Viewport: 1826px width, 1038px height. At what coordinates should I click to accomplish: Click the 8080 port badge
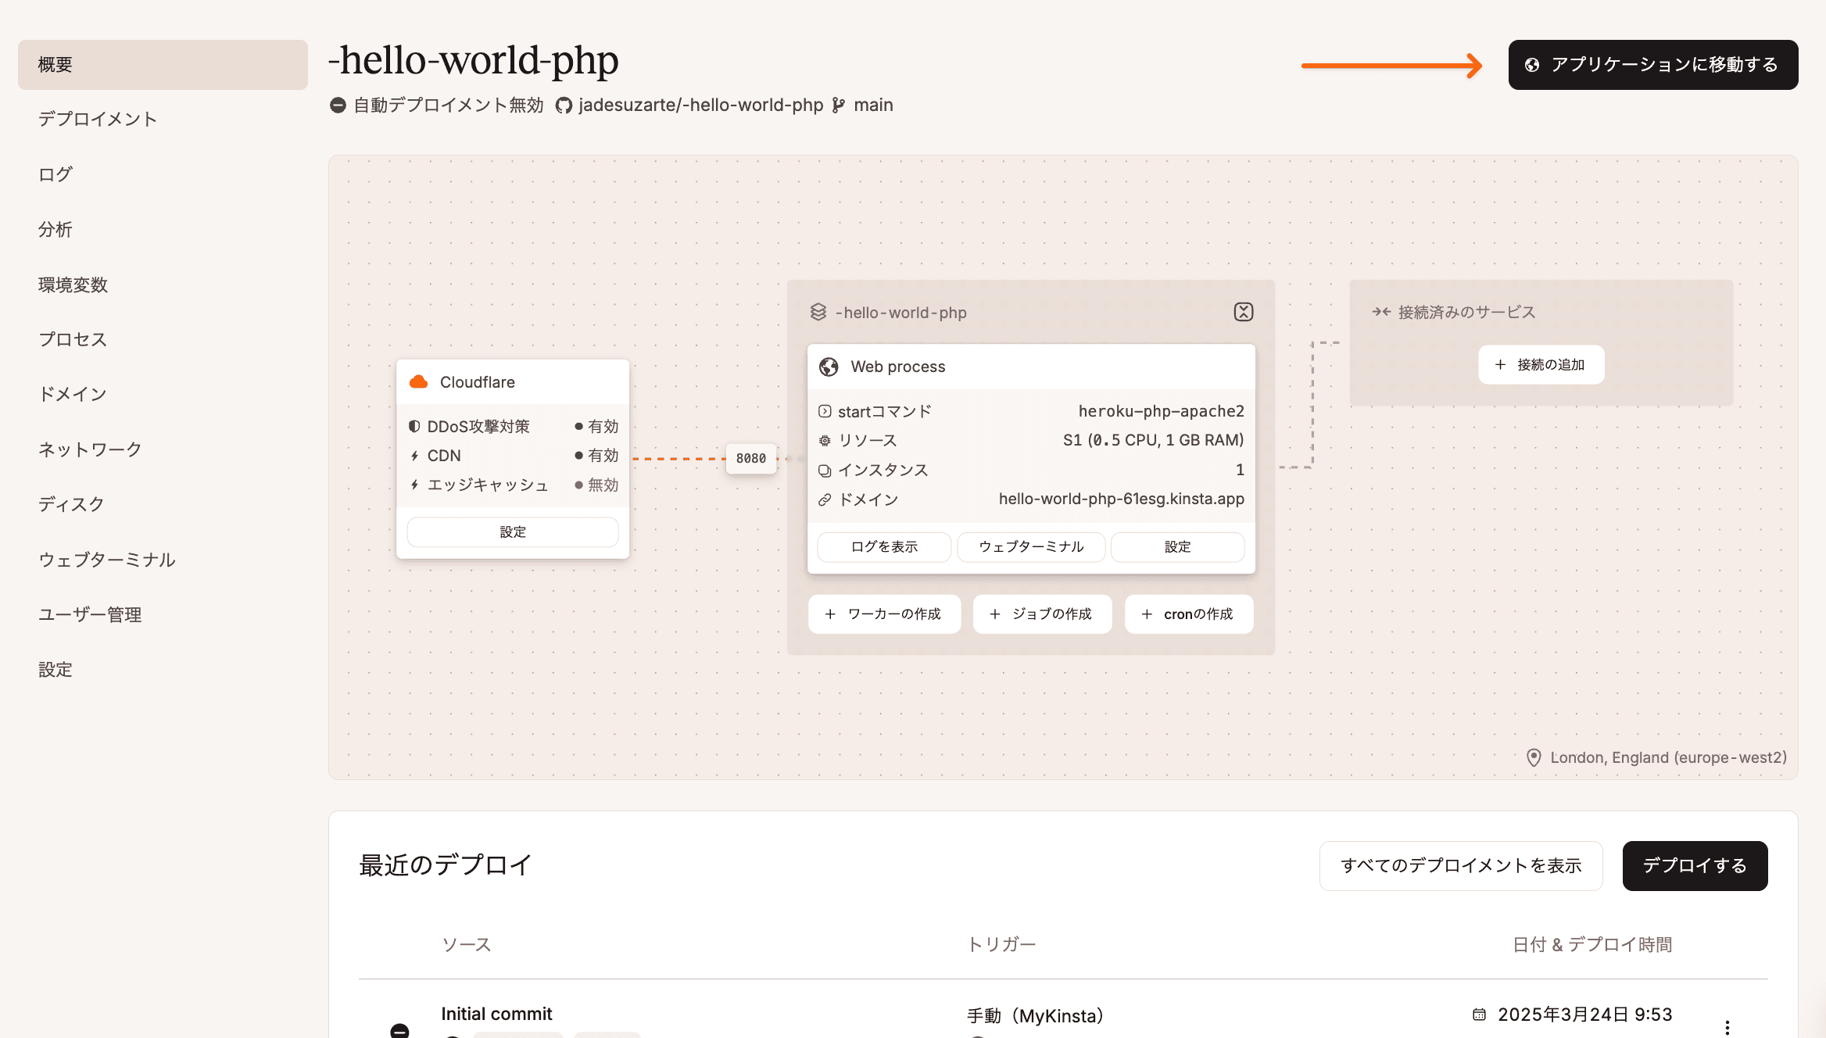[751, 458]
